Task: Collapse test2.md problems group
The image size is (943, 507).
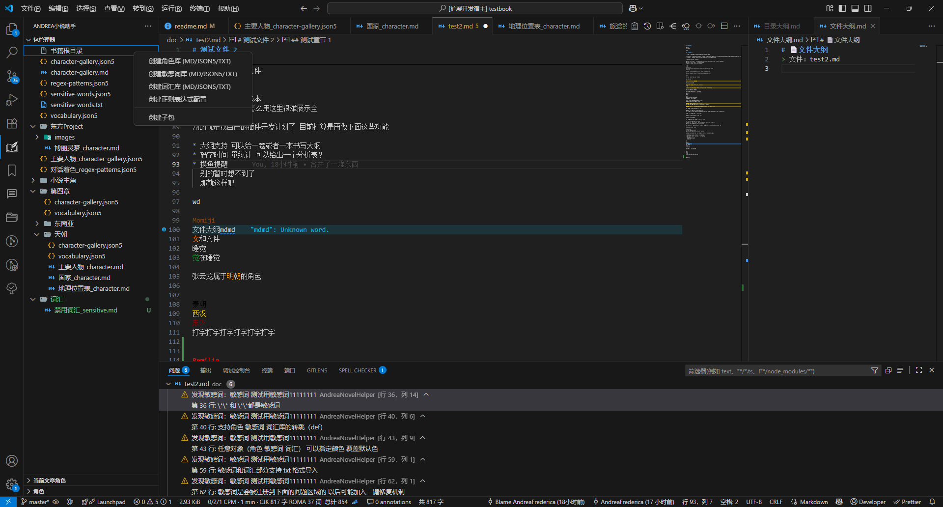Action: point(168,384)
